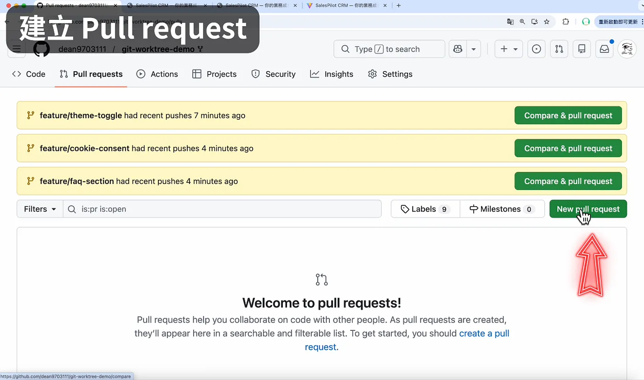View the Insights tab

coord(332,74)
